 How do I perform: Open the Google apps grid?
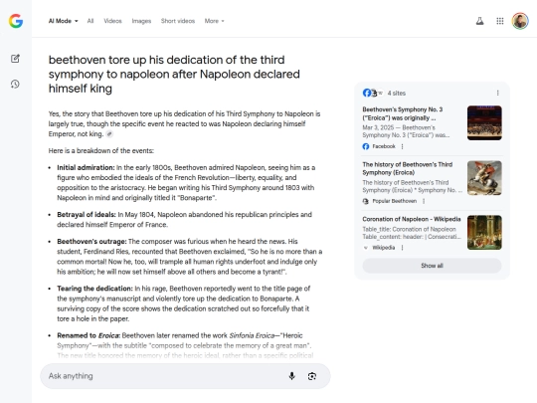[500, 21]
